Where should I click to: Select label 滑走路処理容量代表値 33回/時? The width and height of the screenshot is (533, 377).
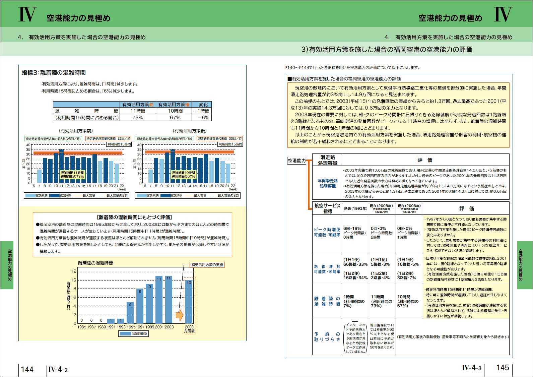pyautogui.click(x=220, y=139)
